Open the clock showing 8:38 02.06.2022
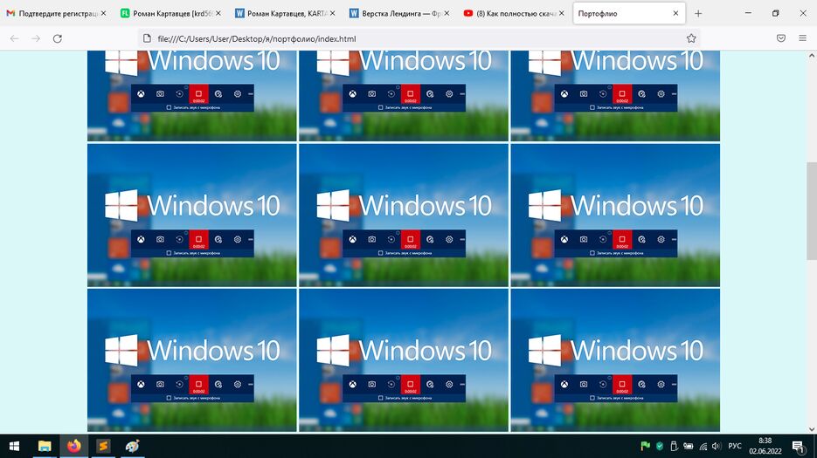The width and height of the screenshot is (817, 458). tap(765, 446)
